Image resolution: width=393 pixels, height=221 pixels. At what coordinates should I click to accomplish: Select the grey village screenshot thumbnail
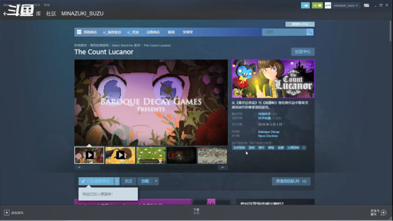[212, 155]
